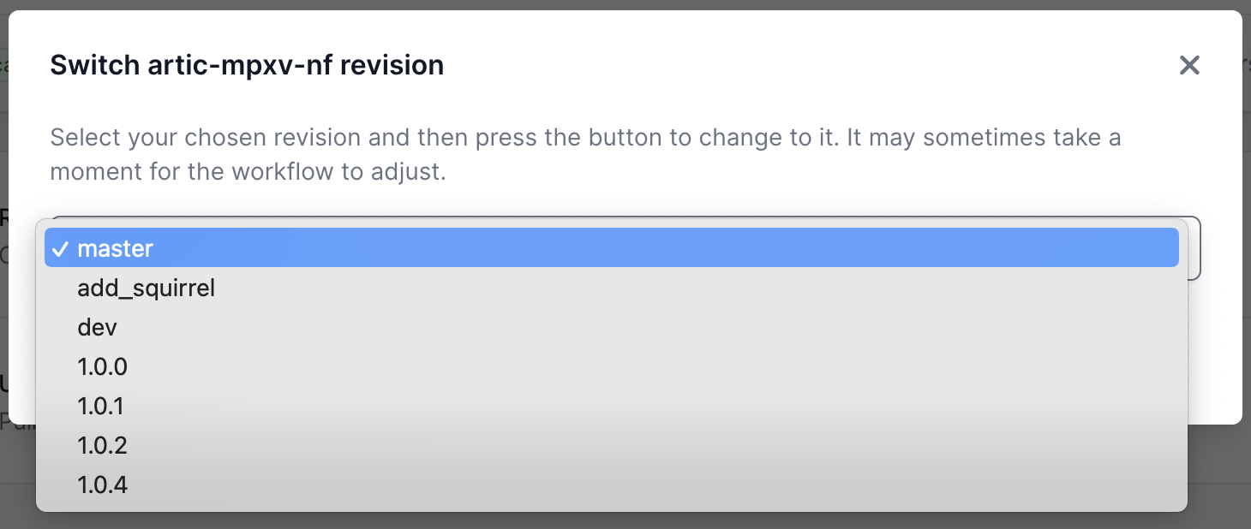This screenshot has height=529, width=1251.
Task: Click the checkmark beside master
Action: pos(60,249)
